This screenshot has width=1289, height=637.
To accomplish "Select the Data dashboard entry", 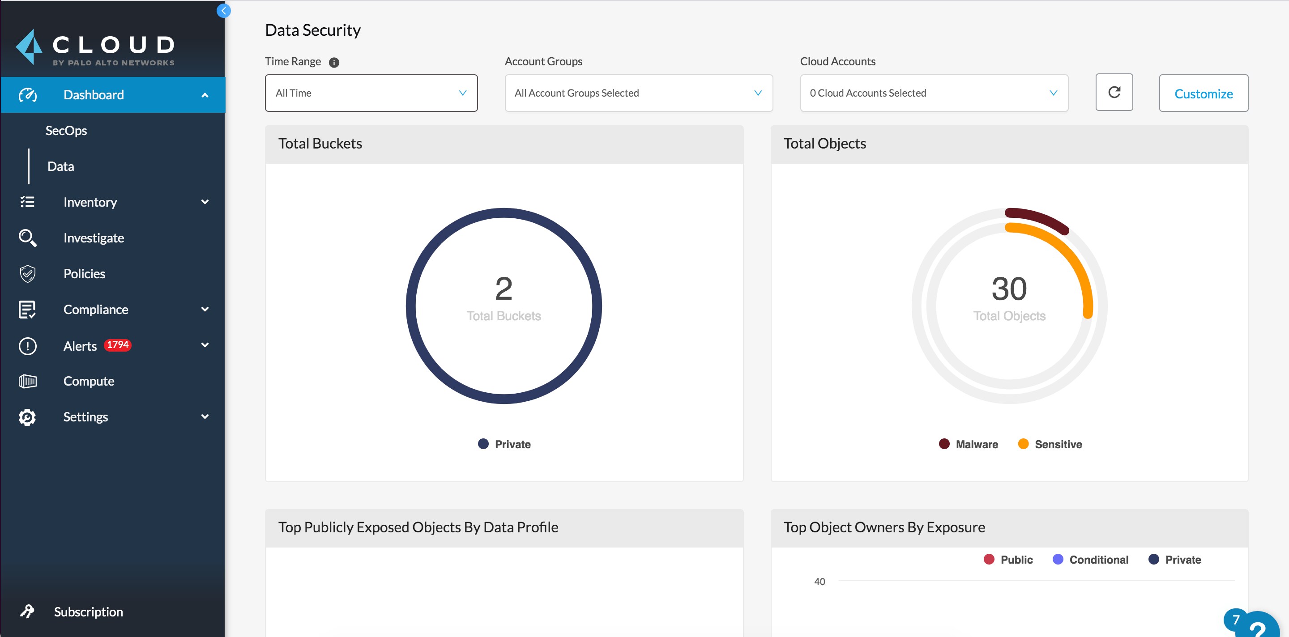I will (60, 166).
